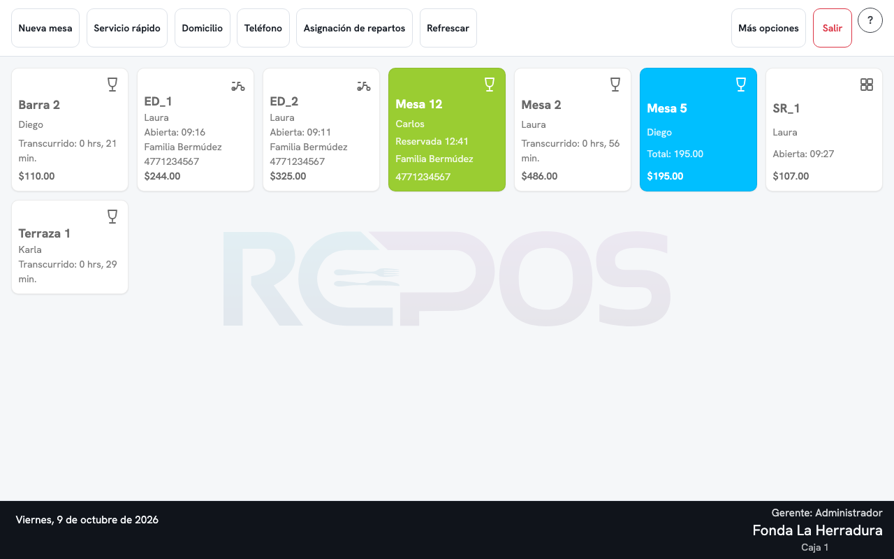Image resolution: width=894 pixels, height=559 pixels.
Task: Select the Barra 2 table name
Action: pyautogui.click(x=39, y=105)
